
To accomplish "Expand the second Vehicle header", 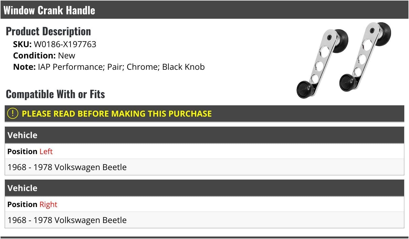I will pos(204,188).
